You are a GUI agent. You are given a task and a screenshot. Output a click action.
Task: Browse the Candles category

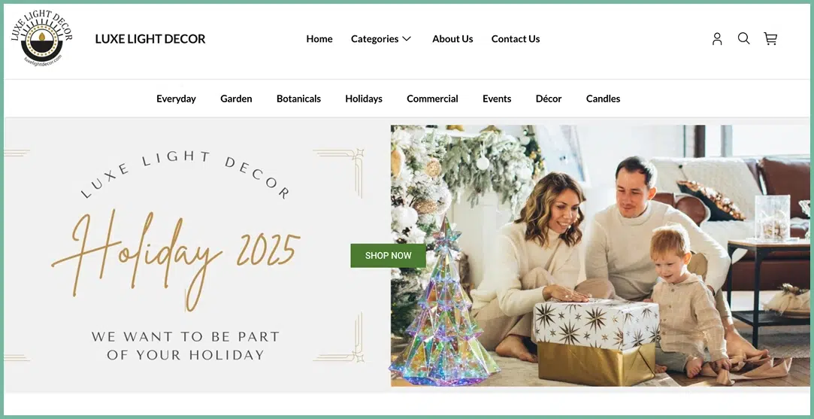tap(604, 99)
